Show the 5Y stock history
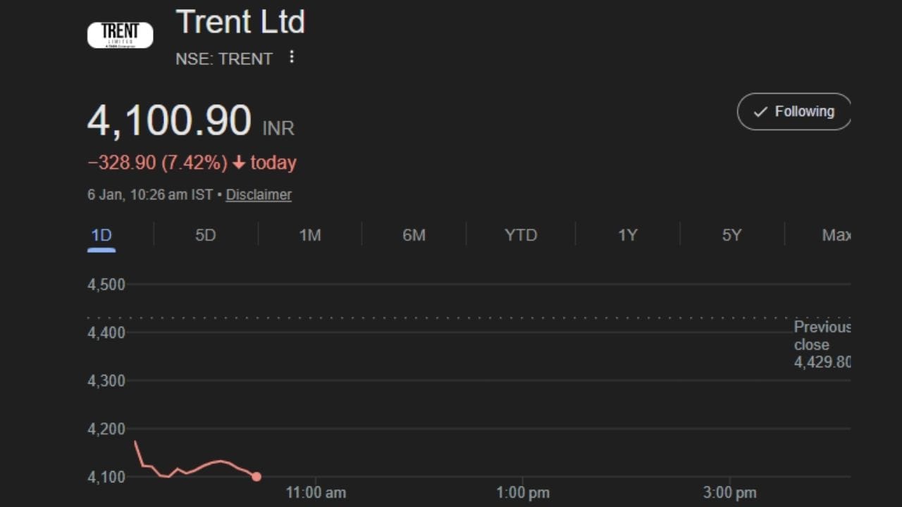Screen dimensions: 902x507 pyautogui.click(x=731, y=235)
